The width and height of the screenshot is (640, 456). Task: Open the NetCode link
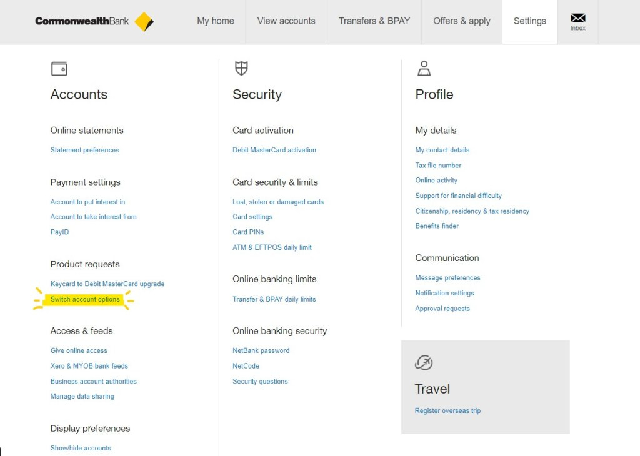(246, 366)
